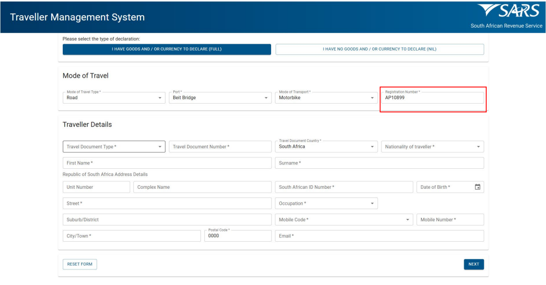The height and width of the screenshot is (285, 546).
Task: Open the Date of Birth calendar picker
Action: pyautogui.click(x=477, y=187)
